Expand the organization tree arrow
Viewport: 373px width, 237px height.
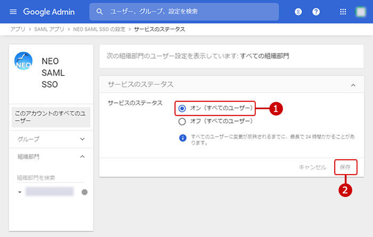[20, 192]
